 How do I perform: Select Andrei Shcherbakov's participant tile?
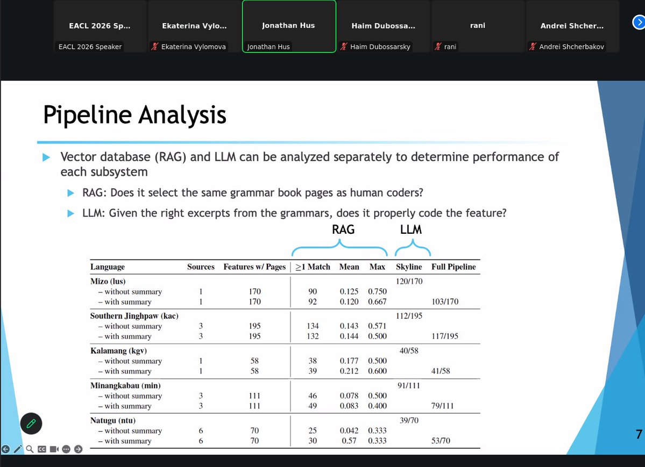pyautogui.click(x=572, y=26)
